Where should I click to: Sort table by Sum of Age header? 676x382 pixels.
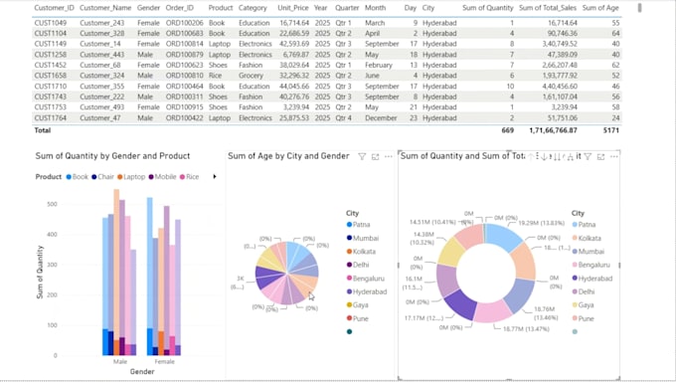click(x=600, y=8)
